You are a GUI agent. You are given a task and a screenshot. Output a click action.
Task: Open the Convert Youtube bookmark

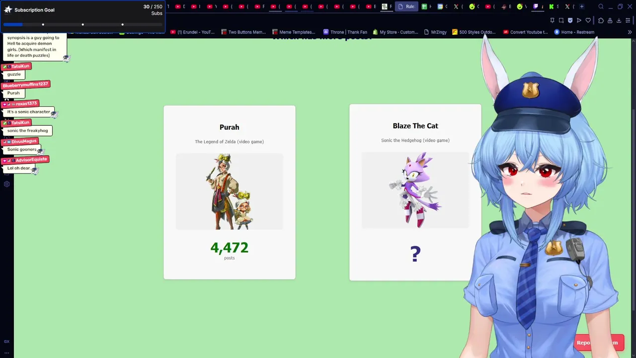526,32
